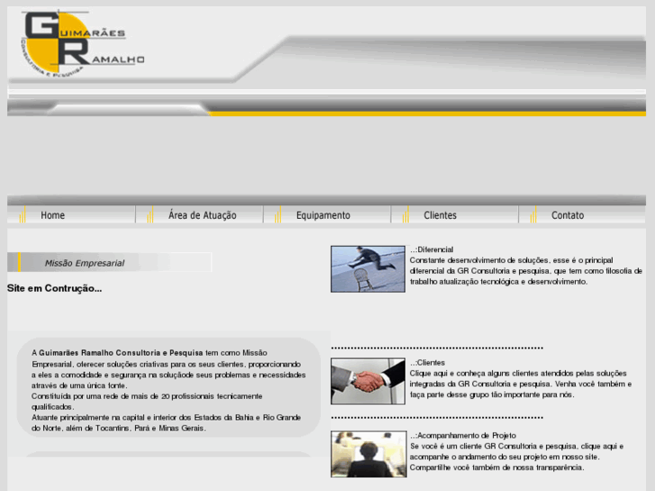
Task: Click 'Atuante principalmente na capital e interior' text
Action: pos(105,417)
